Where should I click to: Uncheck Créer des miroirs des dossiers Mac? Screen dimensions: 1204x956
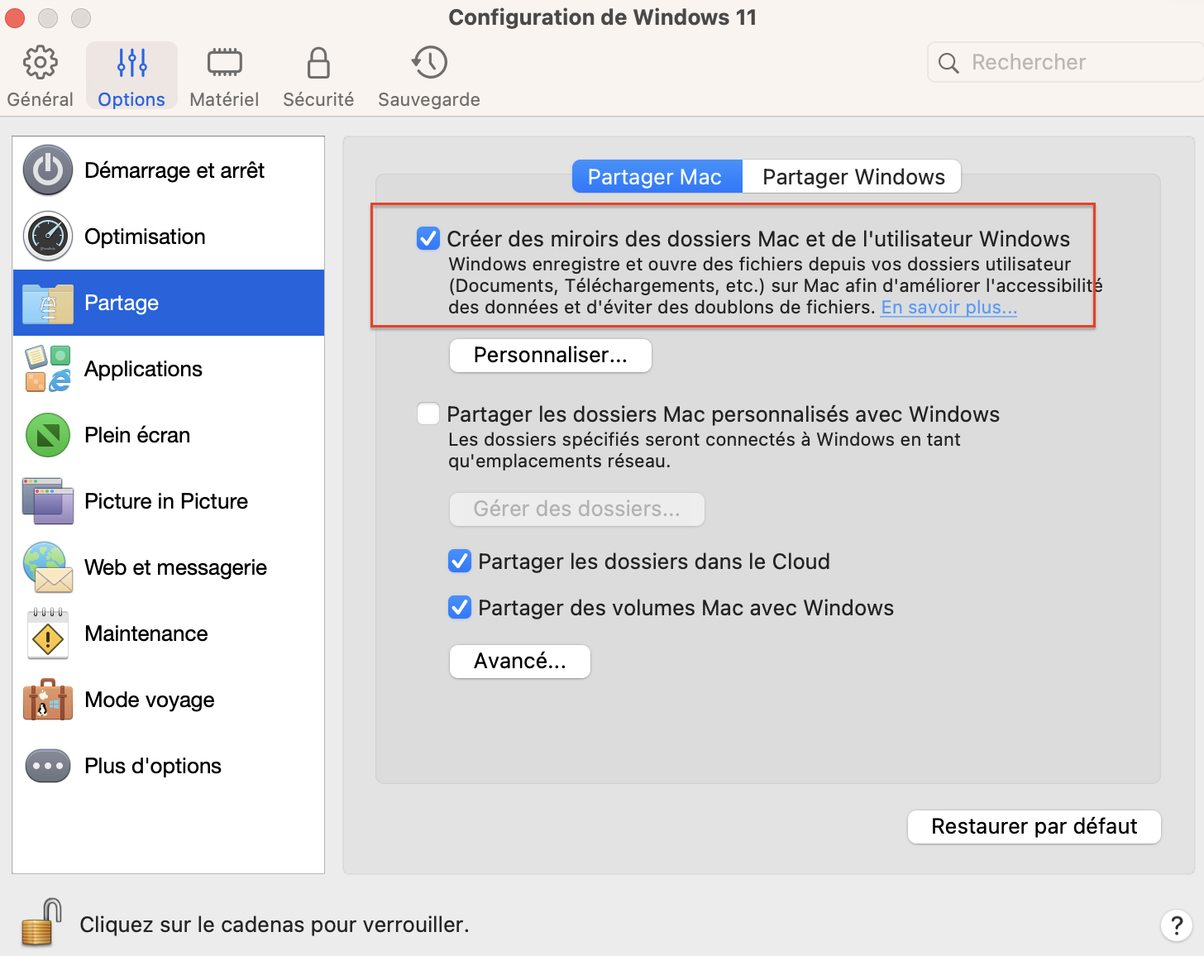pyautogui.click(x=428, y=239)
